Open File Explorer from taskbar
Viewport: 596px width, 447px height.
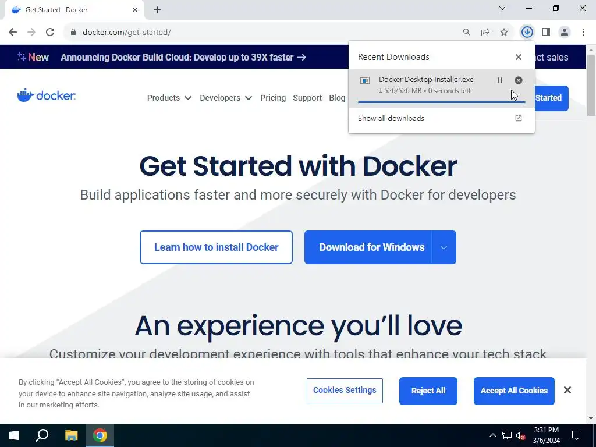pyautogui.click(x=71, y=435)
